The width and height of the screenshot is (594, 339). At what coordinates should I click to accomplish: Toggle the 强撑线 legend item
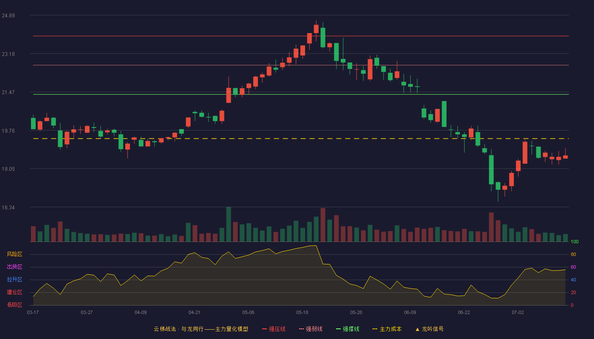tap(347, 329)
